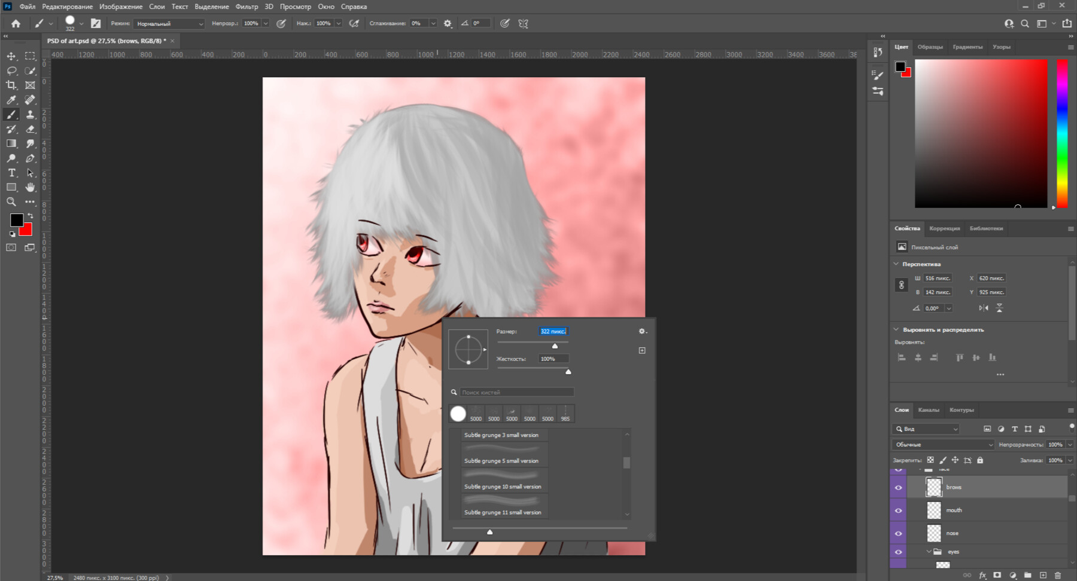Image resolution: width=1077 pixels, height=581 pixels.
Task: Select the Hand tool
Action: pos(30,187)
